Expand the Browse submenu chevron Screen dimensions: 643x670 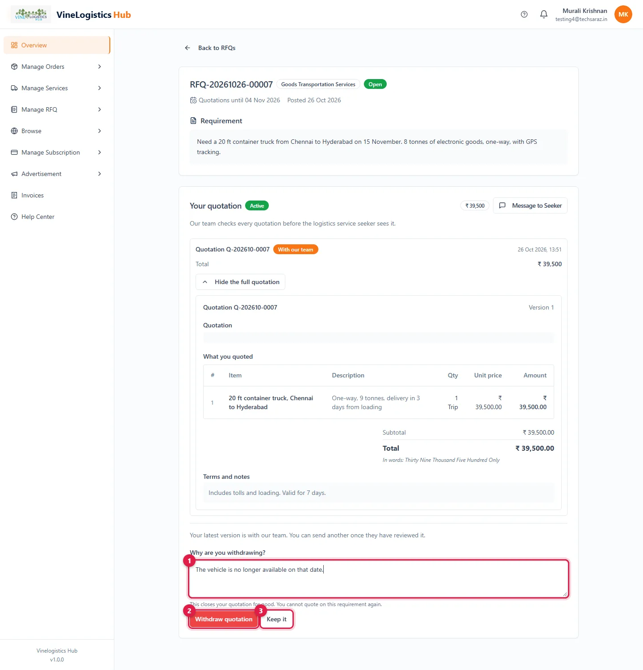pyautogui.click(x=100, y=131)
